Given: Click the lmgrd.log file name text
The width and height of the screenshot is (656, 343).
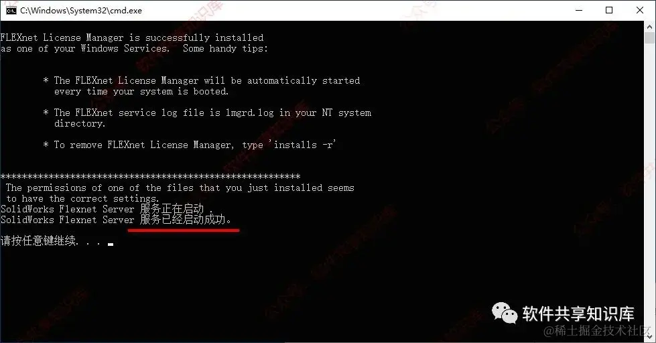Looking at the screenshot, I should pos(250,113).
